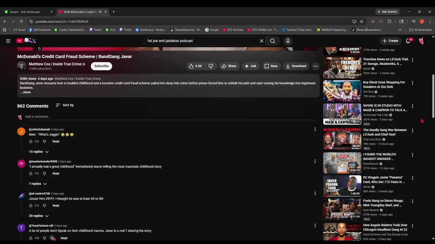435x244 pixels.
Task: Dislike the video with thumbs down
Action: (x=211, y=66)
